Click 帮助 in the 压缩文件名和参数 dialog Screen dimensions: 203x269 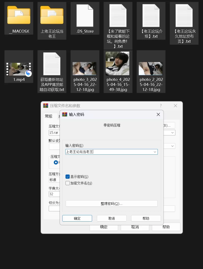pos(166,227)
